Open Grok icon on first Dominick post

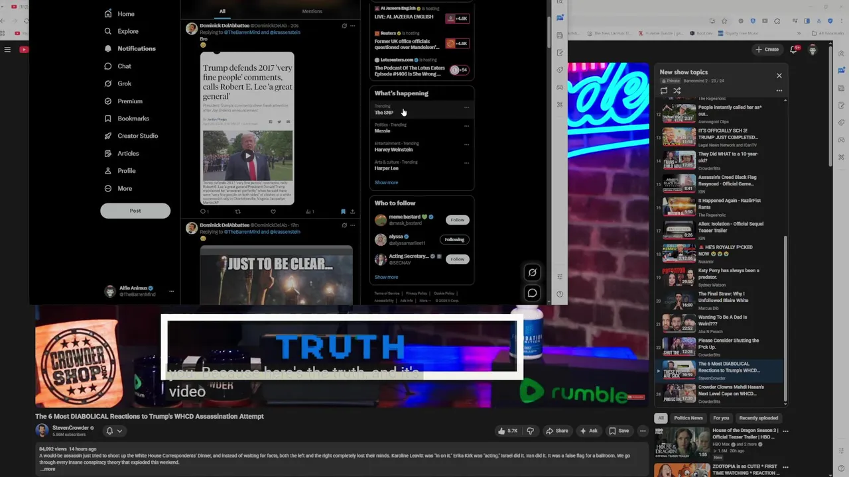tap(344, 26)
